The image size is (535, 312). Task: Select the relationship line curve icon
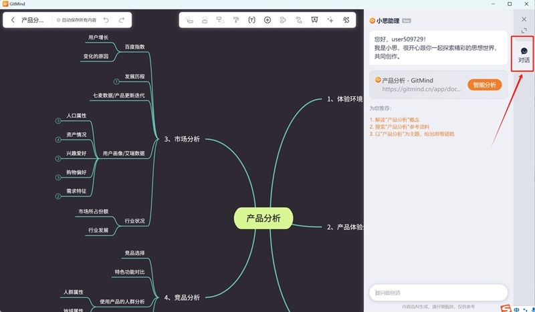[299, 20]
